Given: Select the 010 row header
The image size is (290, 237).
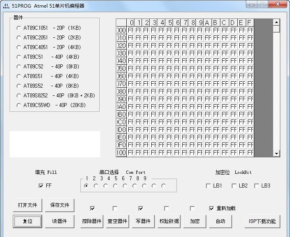Looking at the screenshot, I should 121,38.
